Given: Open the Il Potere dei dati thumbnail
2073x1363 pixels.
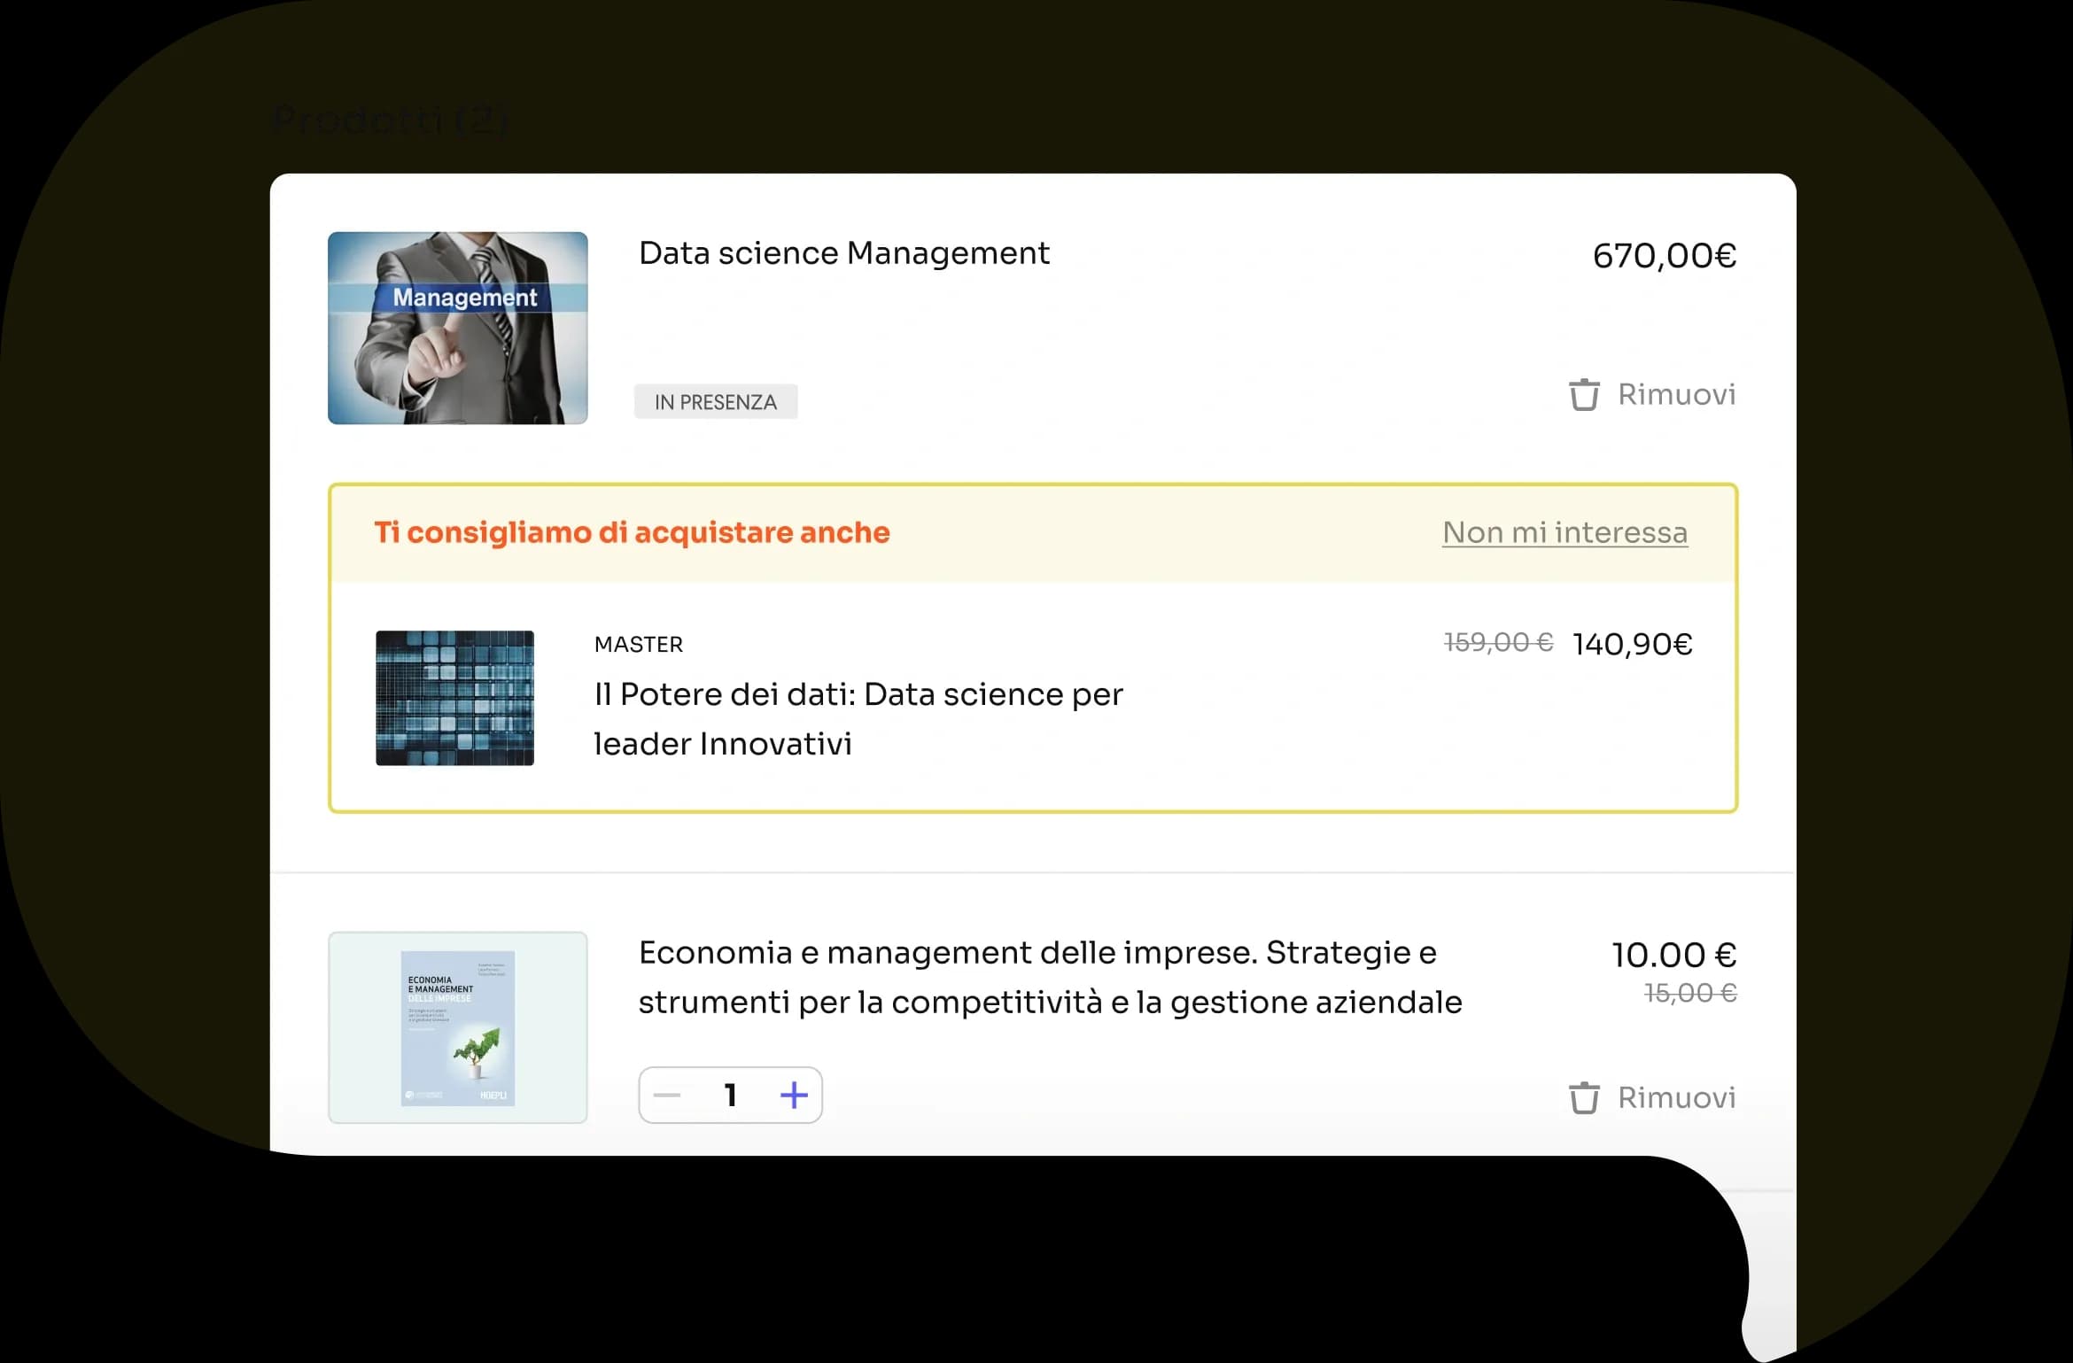Looking at the screenshot, I should point(454,698).
